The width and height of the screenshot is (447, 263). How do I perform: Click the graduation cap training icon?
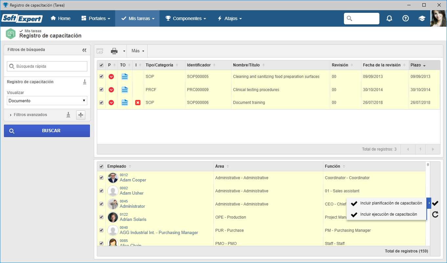[x=422, y=18]
